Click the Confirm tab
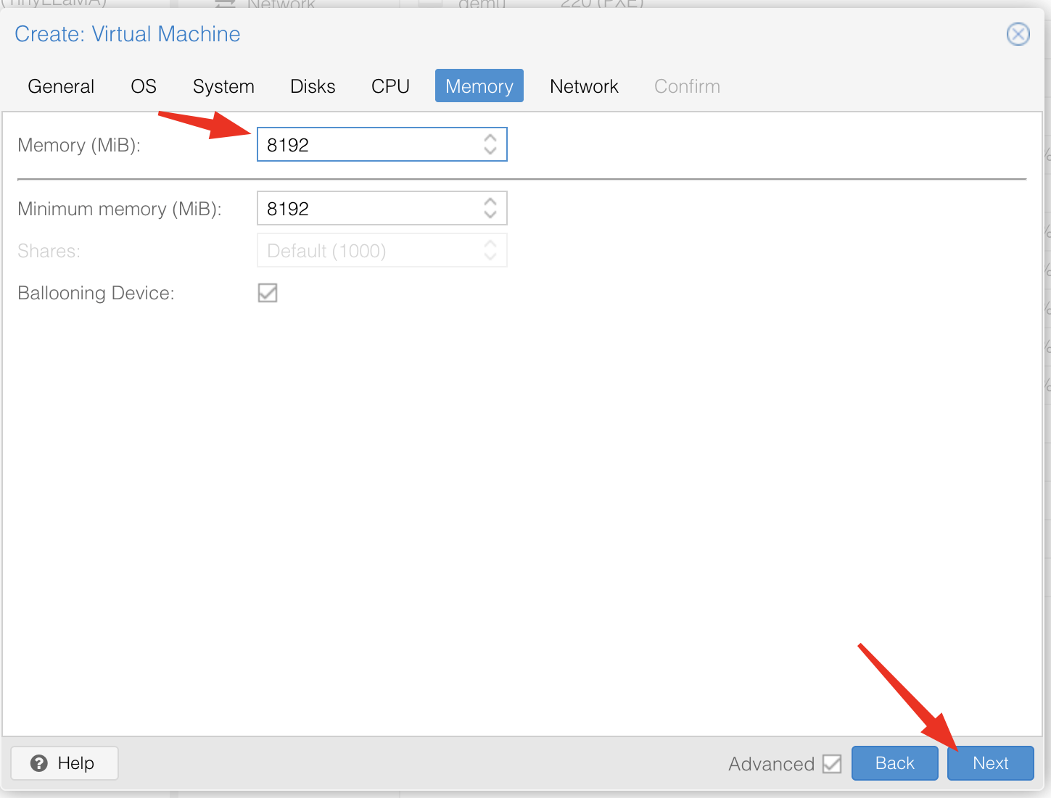This screenshot has height=798, width=1051. tap(687, 86)
